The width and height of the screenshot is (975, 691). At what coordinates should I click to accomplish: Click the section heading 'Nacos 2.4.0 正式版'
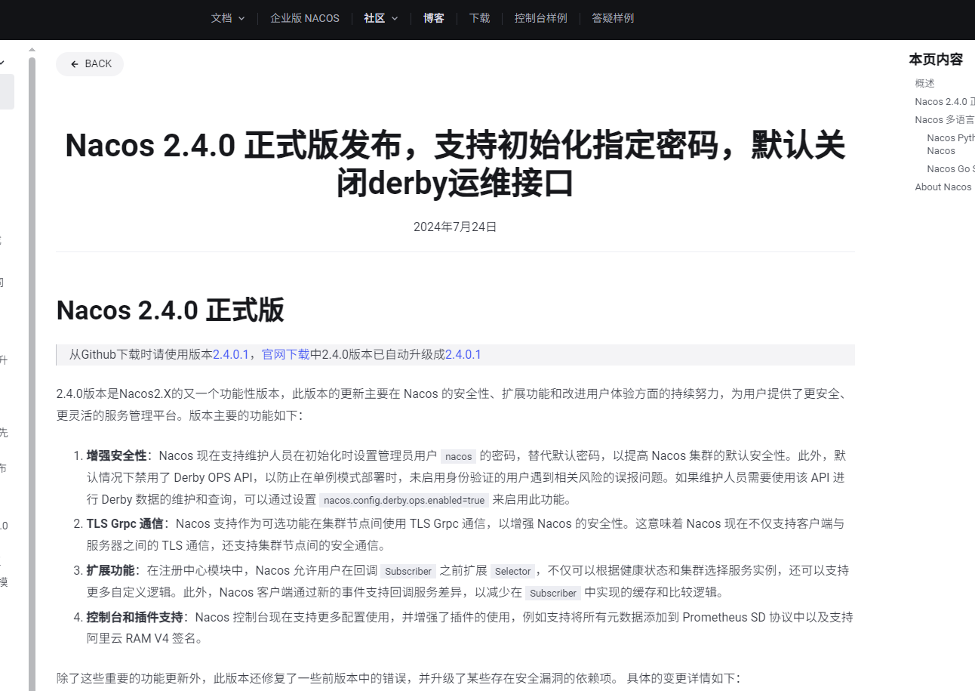[x=171, y=310]
